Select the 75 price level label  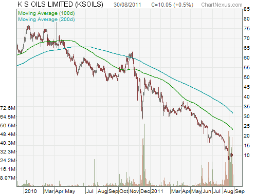click(x=247, y=29)
